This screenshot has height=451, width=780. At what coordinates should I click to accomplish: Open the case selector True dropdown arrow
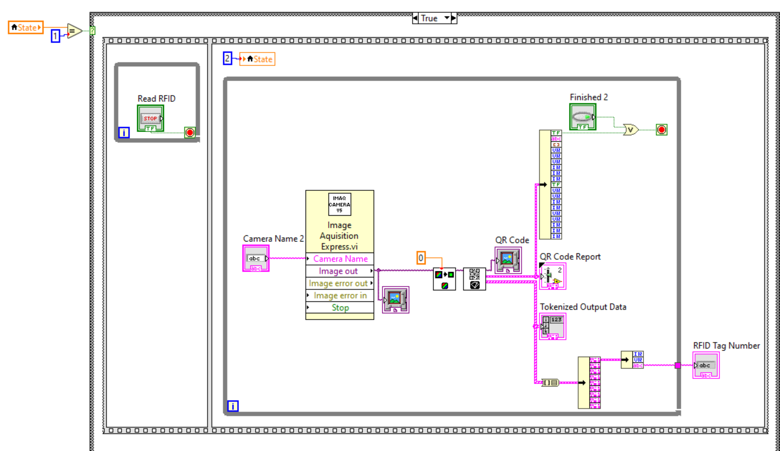pyautogui.click(x=447, y=18)
